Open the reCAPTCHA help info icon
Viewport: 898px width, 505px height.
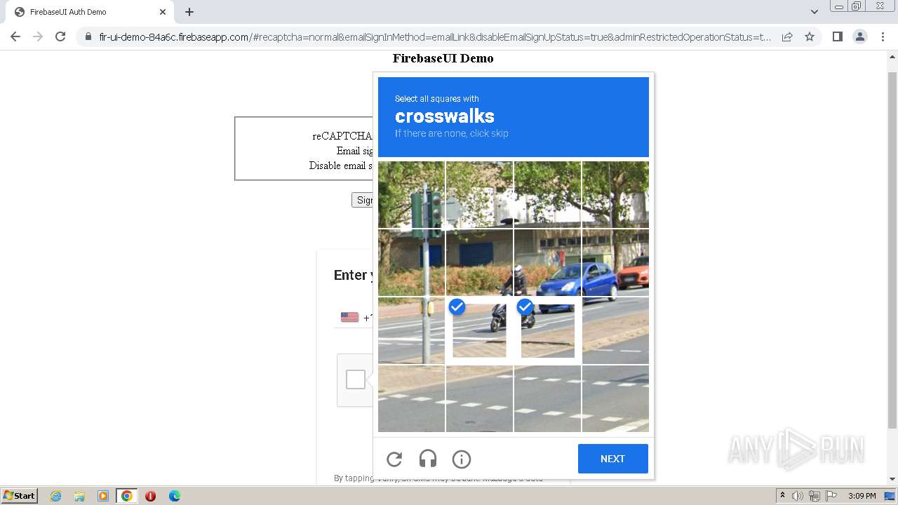pyautogui.click(x=462, y=459)
